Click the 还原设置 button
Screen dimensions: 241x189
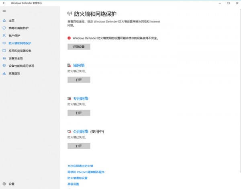click(x=79, y=47)
